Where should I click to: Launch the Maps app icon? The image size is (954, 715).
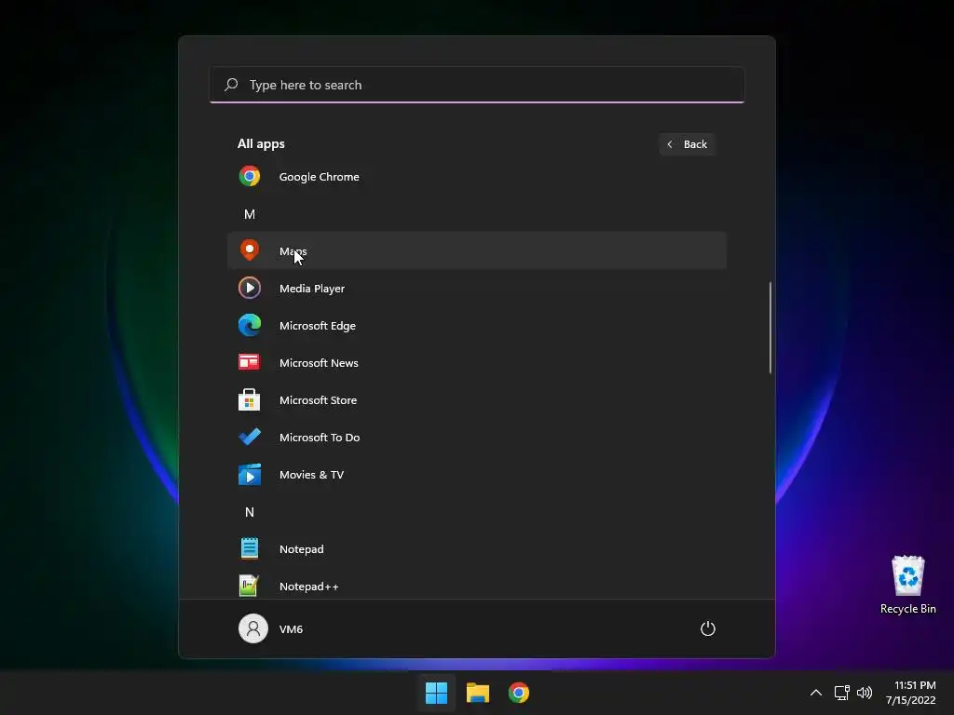pos(250,250)
